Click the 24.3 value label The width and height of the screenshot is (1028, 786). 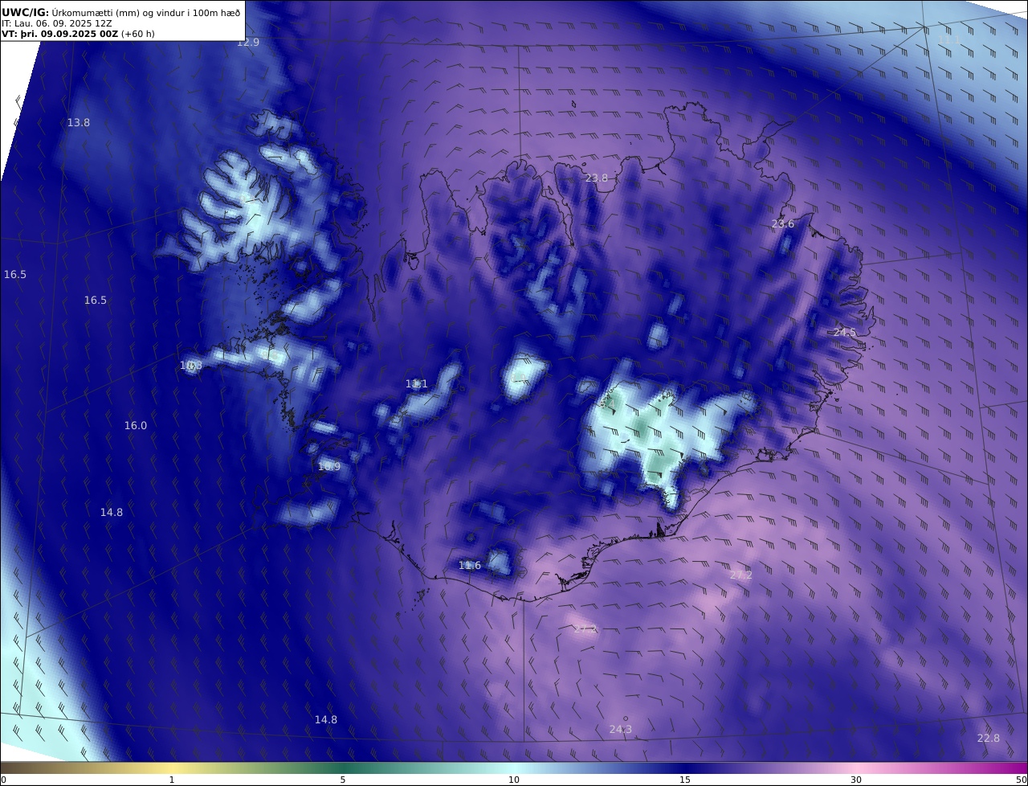(x=621, y=729)
